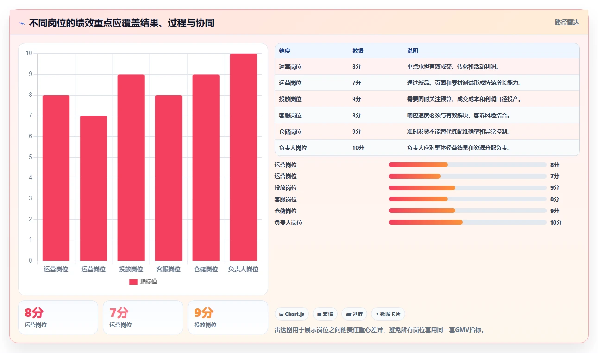Click the 负责人岗位 progress bar
This screenshot has width=598, height=353.
(x=467, y=223)
